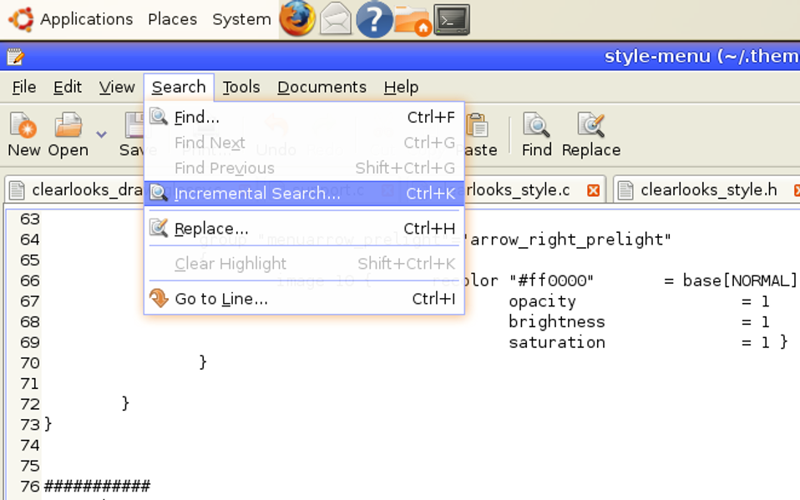Choose Go to Line from Search menu
The height and width of the screenshot is (500, 800).
pyautogui.click(x=221, y=299)
